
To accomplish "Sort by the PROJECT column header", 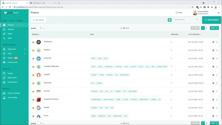I will click(x=36, y=34).
